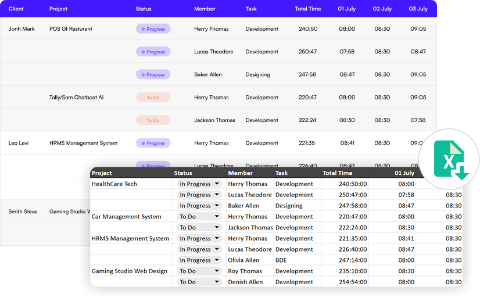The width and height of the screenshot is (480, 301).
Task: Click the 02 July column header
Action: (382, 9)
